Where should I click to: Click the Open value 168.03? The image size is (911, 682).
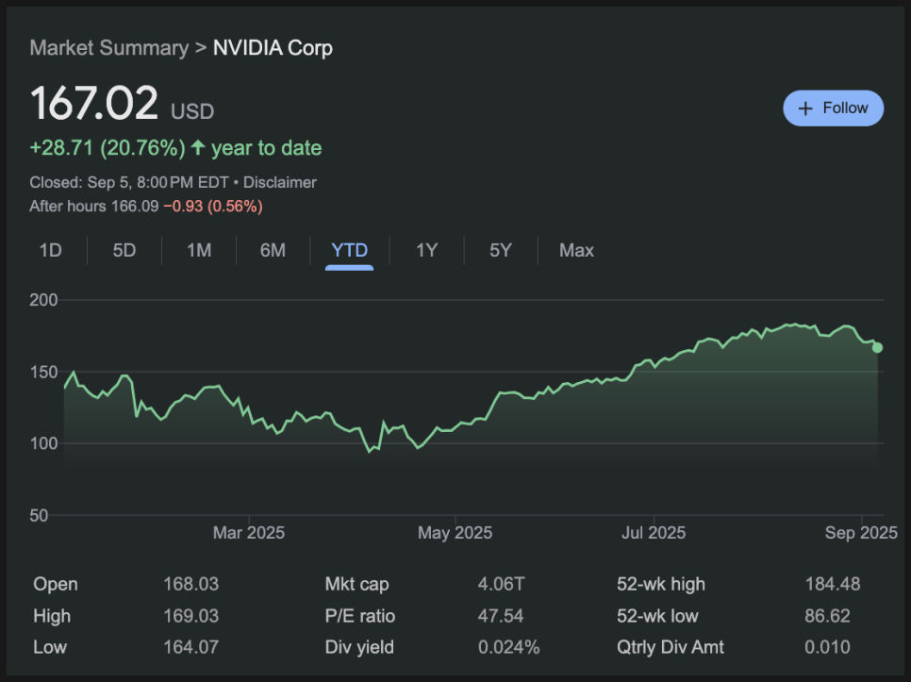[x=191, y=584]
